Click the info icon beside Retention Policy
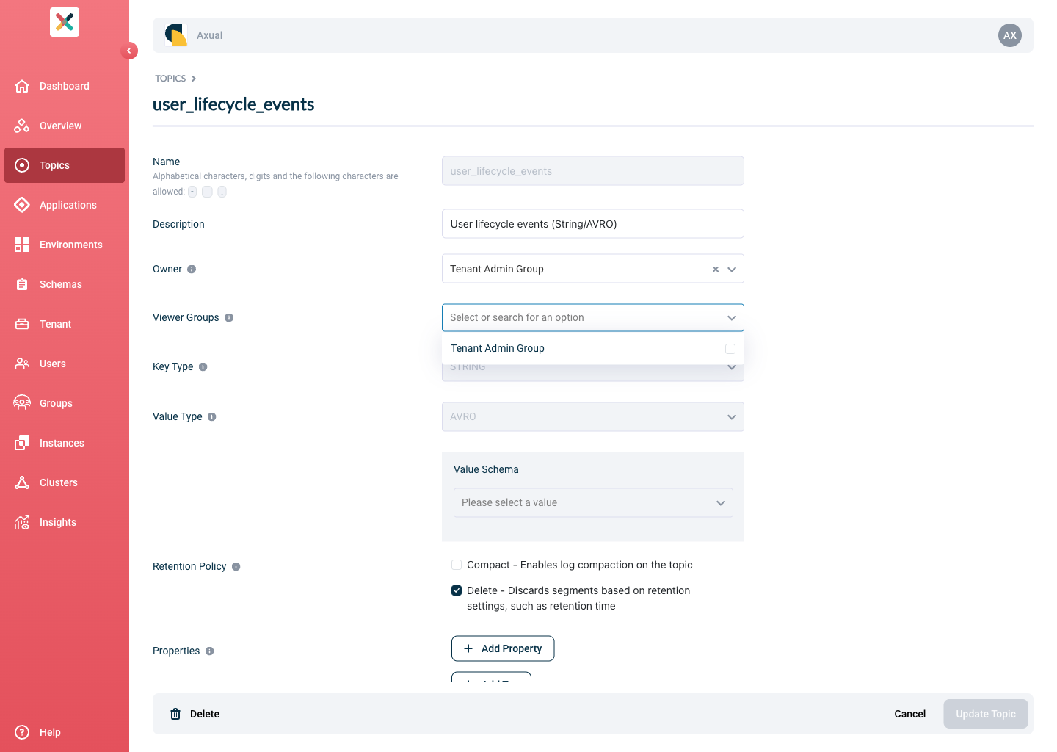Viewport: 1057px width, 752px height. click(x=236, y=567)
